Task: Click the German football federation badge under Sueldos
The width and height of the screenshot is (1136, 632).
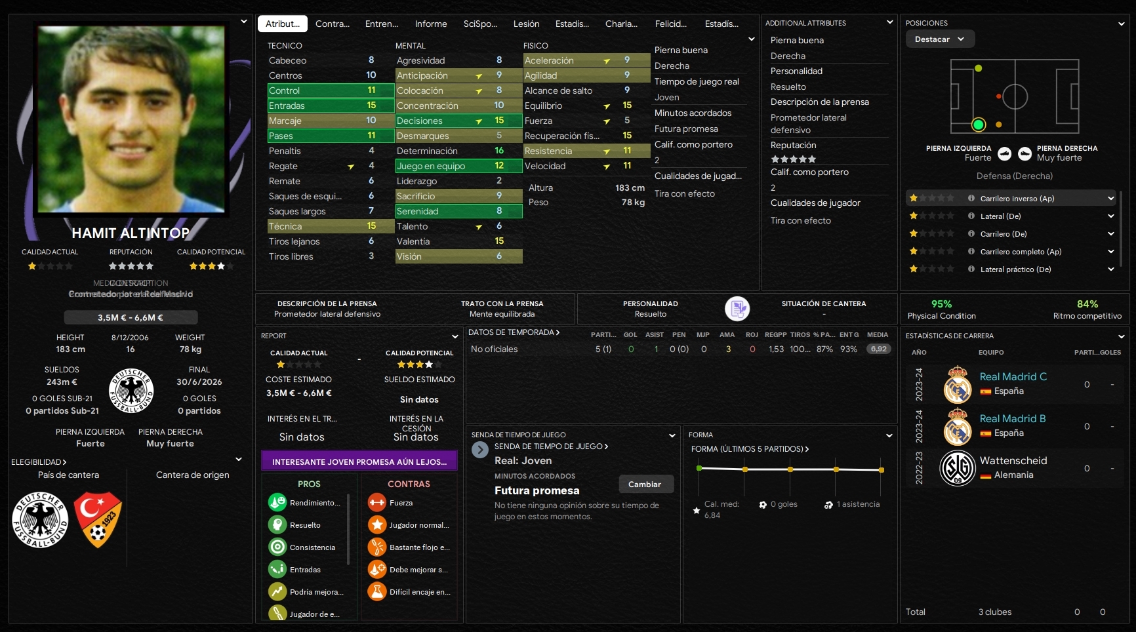Action: click(131, 390)
